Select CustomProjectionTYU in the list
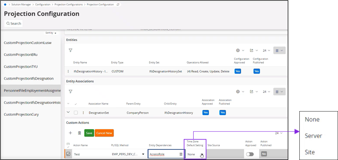The image size is (338, 160). [x=21, y=67]
